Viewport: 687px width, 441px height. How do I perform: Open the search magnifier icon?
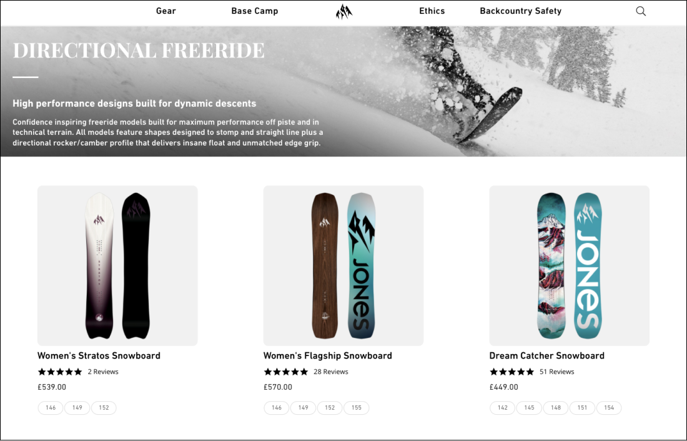point(641,11)
